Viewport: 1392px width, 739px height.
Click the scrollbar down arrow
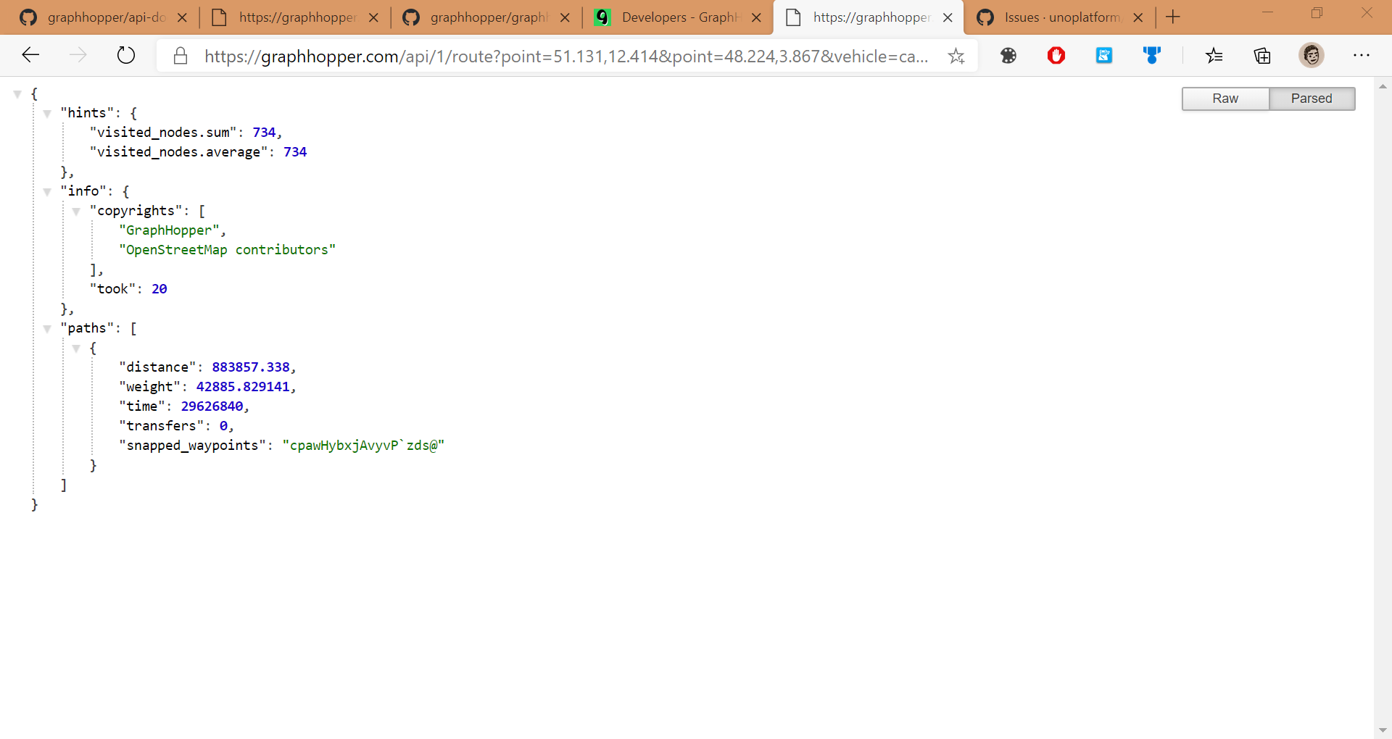click(1383, 730)
